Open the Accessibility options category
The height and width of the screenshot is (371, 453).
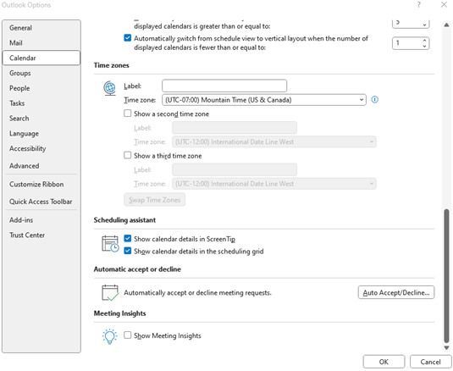pos(41,148)
